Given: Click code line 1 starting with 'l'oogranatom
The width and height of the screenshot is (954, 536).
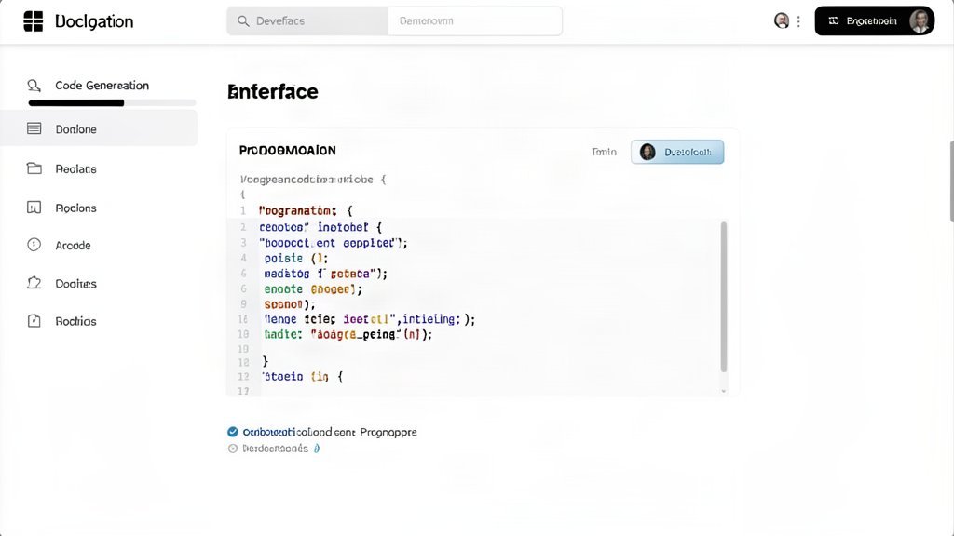Looking at the screenshot, I should pyautogui.click(x=306, y=211).
